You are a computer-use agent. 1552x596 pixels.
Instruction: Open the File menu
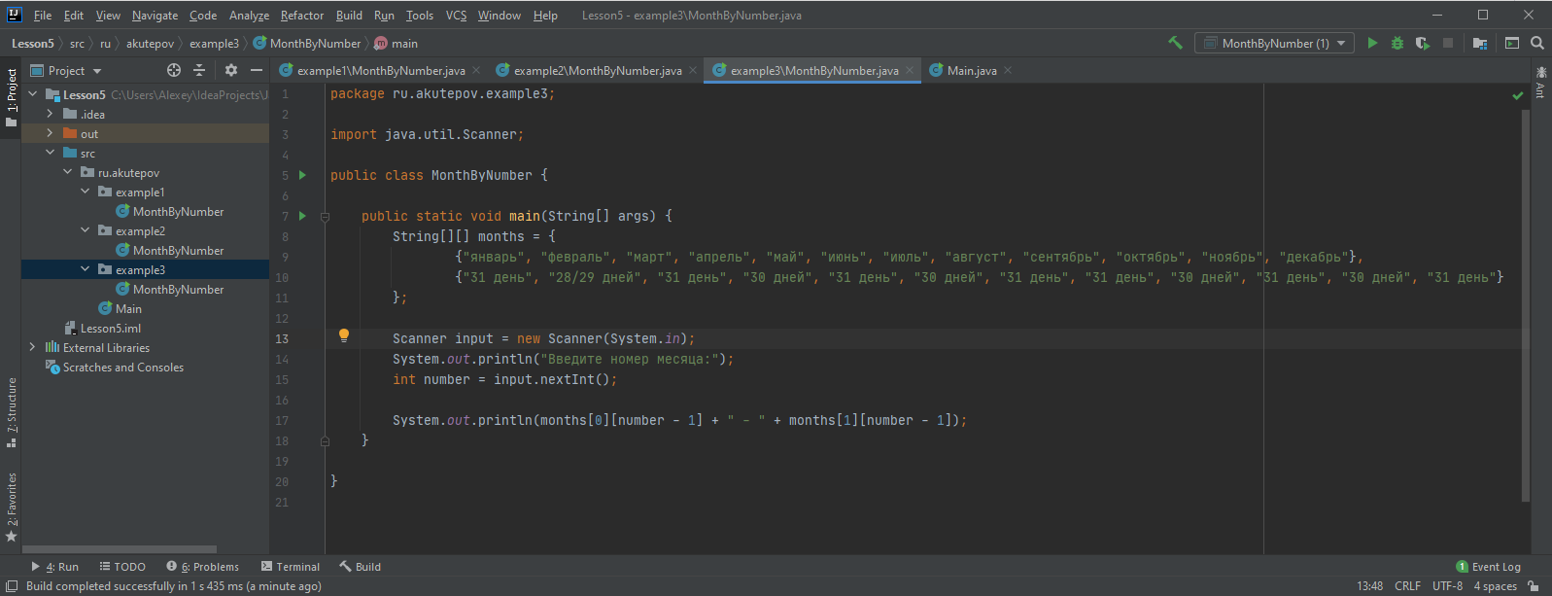[43, 16]
